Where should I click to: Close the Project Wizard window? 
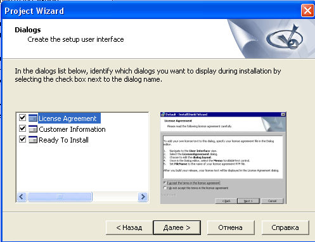coord(307,11)
